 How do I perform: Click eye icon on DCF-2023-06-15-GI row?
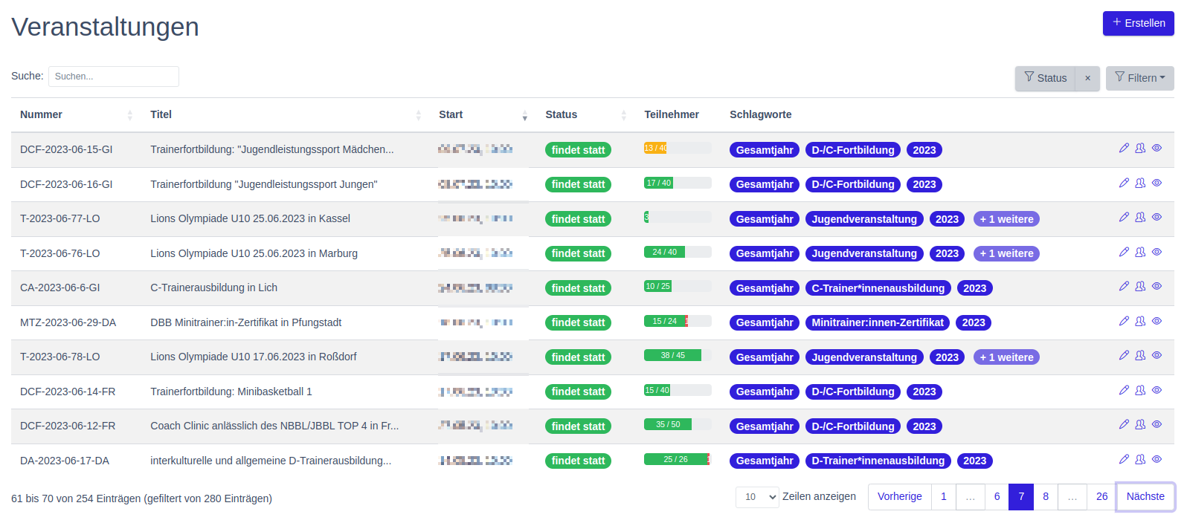tap(1157, 148)
